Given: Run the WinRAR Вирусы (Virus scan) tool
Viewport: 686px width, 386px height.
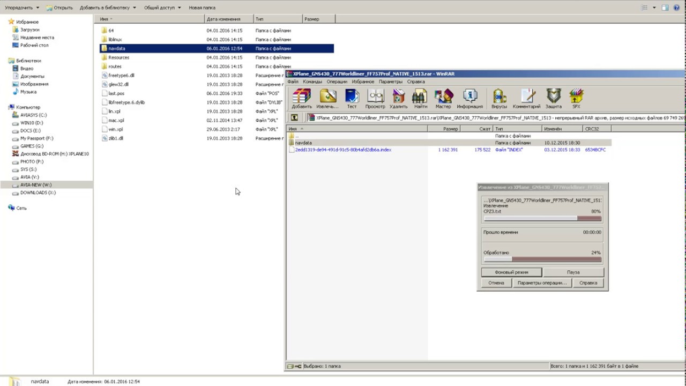Looking at the screenshot, I should coord(499,99).
